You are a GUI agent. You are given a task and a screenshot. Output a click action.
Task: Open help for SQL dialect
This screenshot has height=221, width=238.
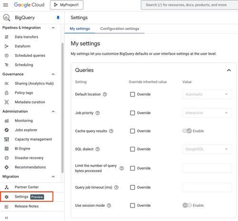point(98,149)
